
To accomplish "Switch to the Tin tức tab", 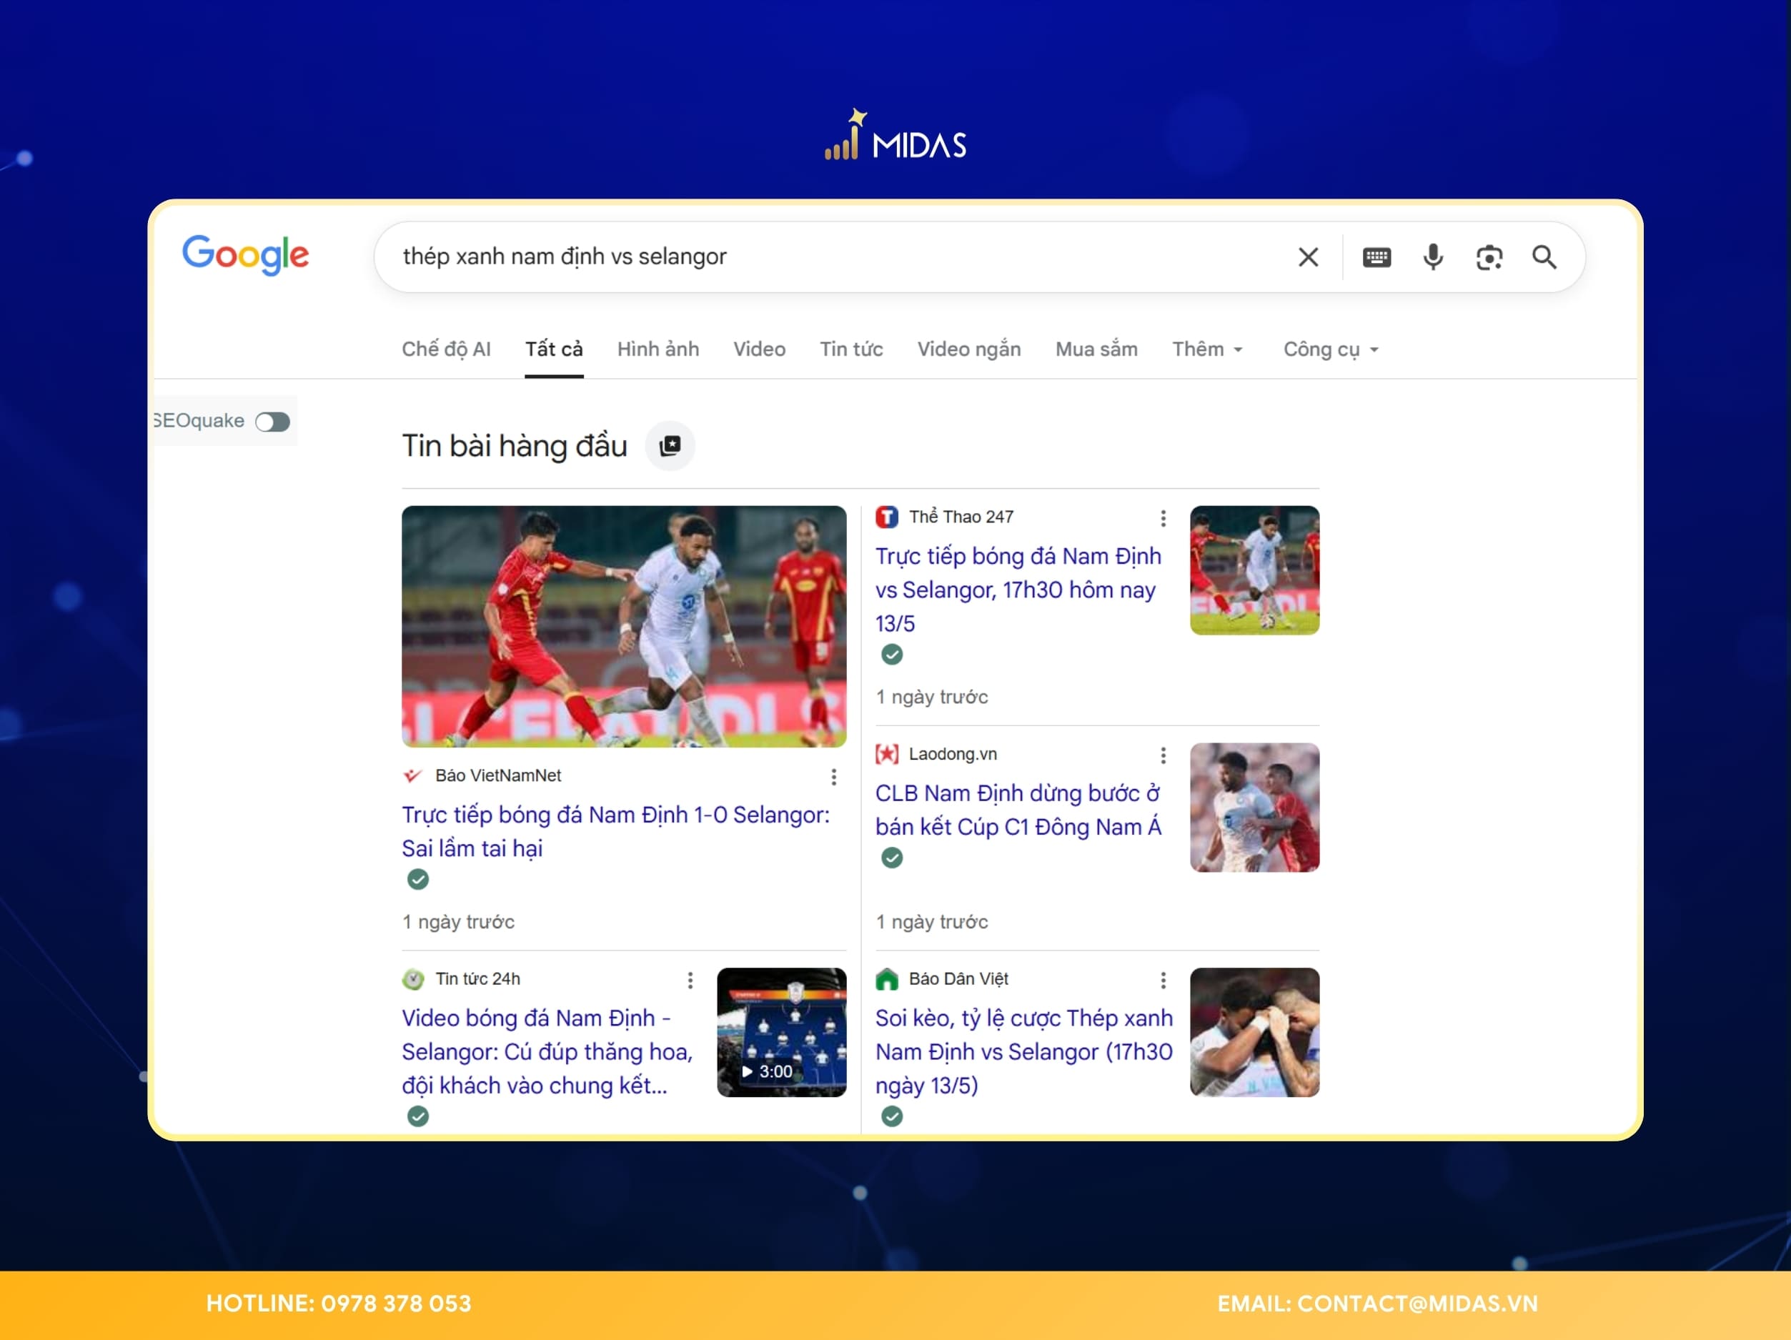I will click(x=851, y=349).
